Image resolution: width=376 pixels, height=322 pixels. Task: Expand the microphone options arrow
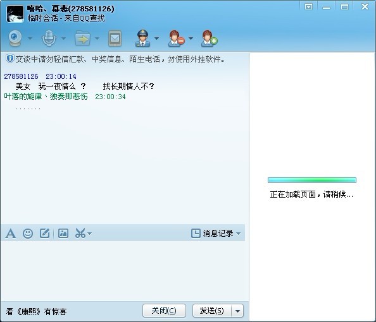[63, 39]
